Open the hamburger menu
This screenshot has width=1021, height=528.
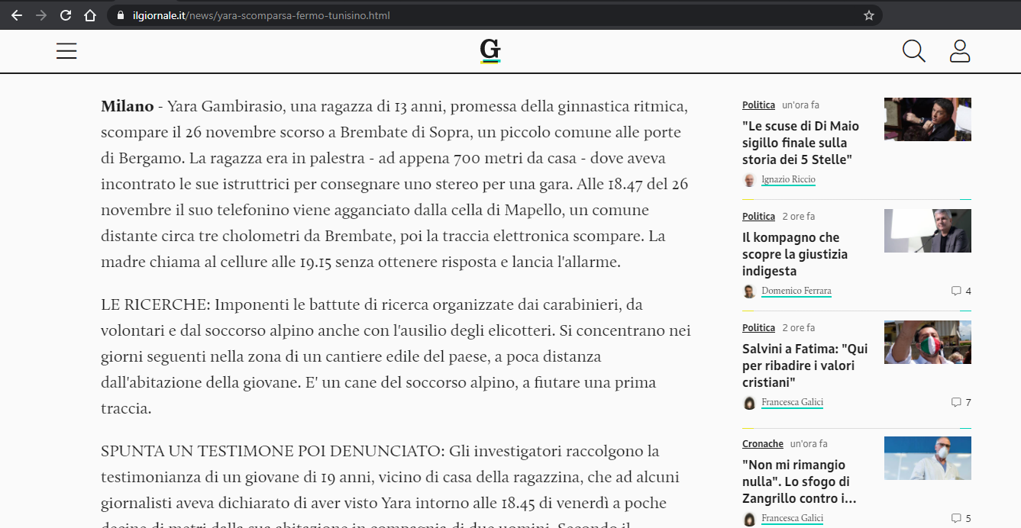66,51
